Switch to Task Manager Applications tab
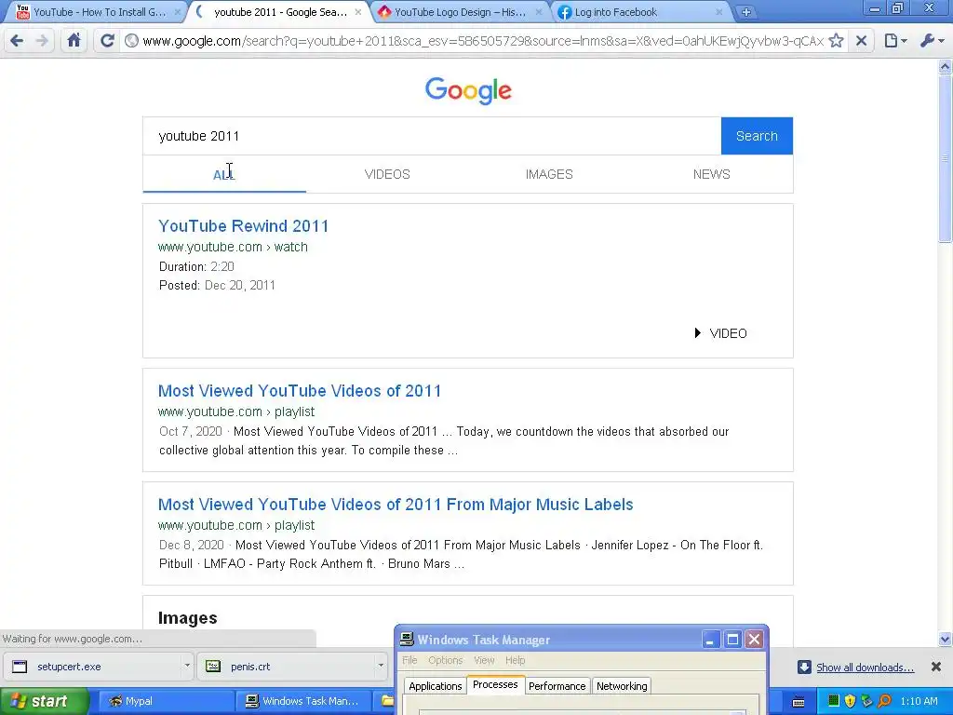The width and height of the screenshot is (953, 715). point(436,686)
